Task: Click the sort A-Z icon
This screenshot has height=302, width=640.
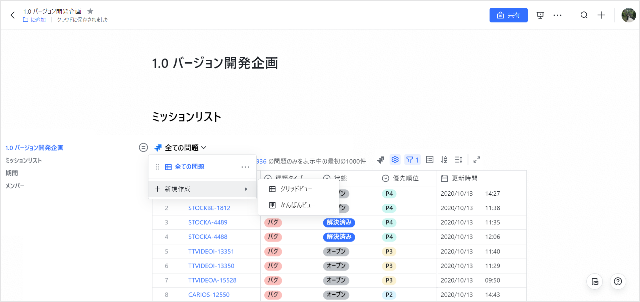Action: point(444,160)
